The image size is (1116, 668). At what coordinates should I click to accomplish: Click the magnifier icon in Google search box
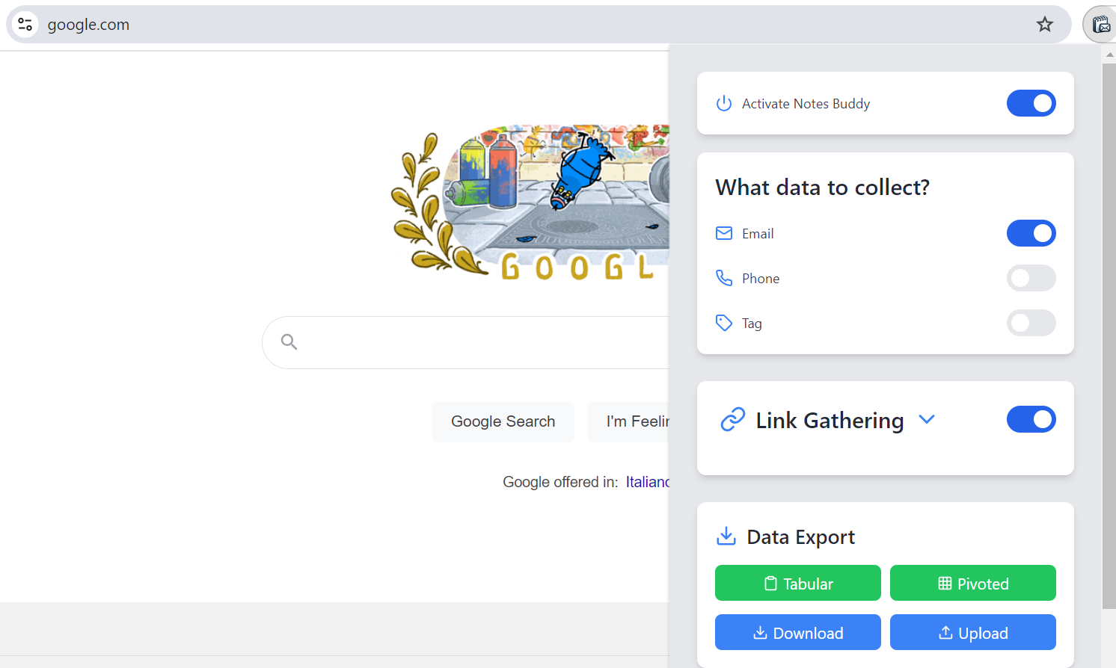(x=289, y=342)
